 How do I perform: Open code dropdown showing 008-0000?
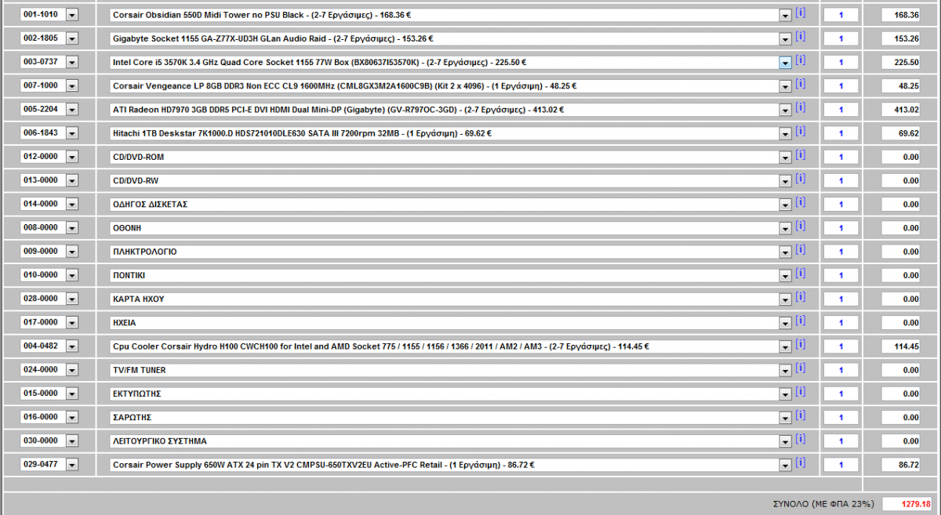coord(72,228)
